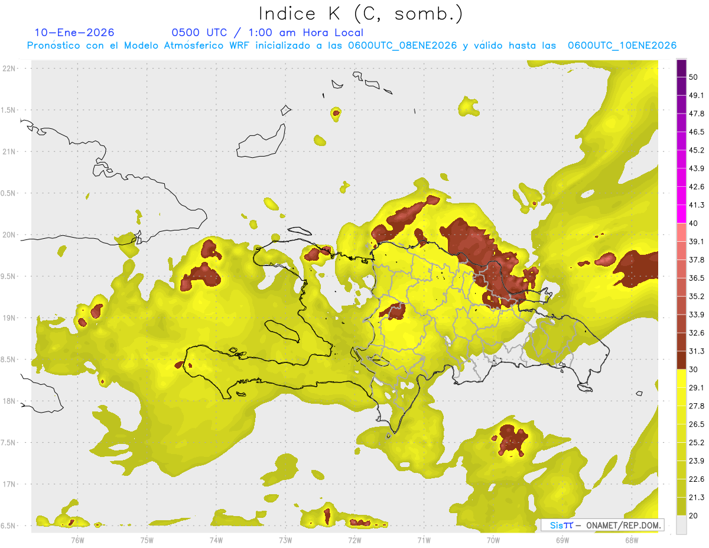Click the 'Indice K (C, somb.)' map title
The width and height of the screenshot is (709, 548).
[x=361, y=14]
